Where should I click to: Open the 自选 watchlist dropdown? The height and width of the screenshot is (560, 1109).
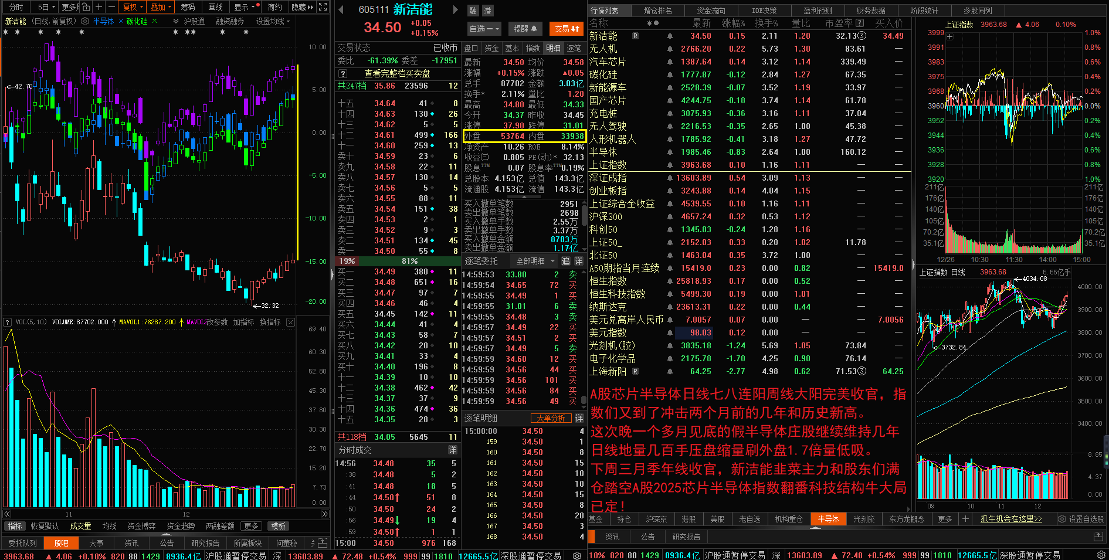tap(484, 29)
